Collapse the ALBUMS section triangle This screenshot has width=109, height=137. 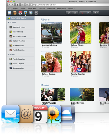coord(8,22)
